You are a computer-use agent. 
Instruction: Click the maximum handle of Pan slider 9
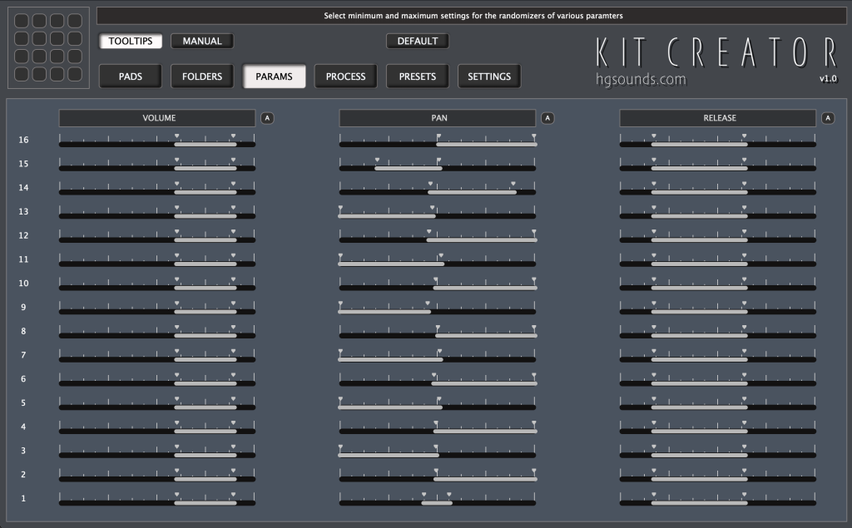tap(428, 303)
